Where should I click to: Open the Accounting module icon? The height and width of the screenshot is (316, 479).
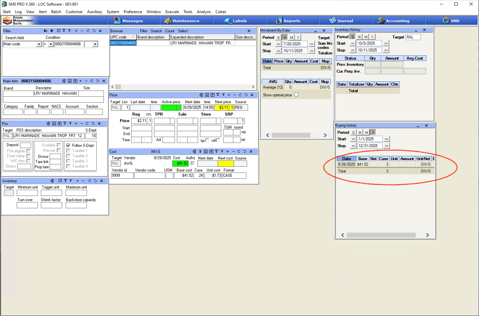coord(381,21)
